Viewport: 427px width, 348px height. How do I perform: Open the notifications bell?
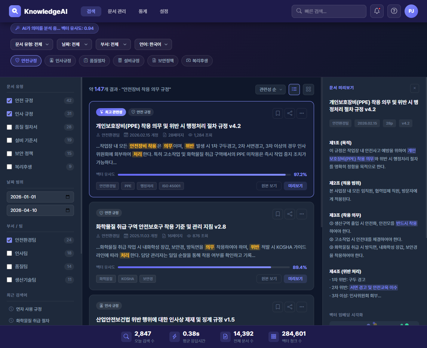(x=377, y=11)
